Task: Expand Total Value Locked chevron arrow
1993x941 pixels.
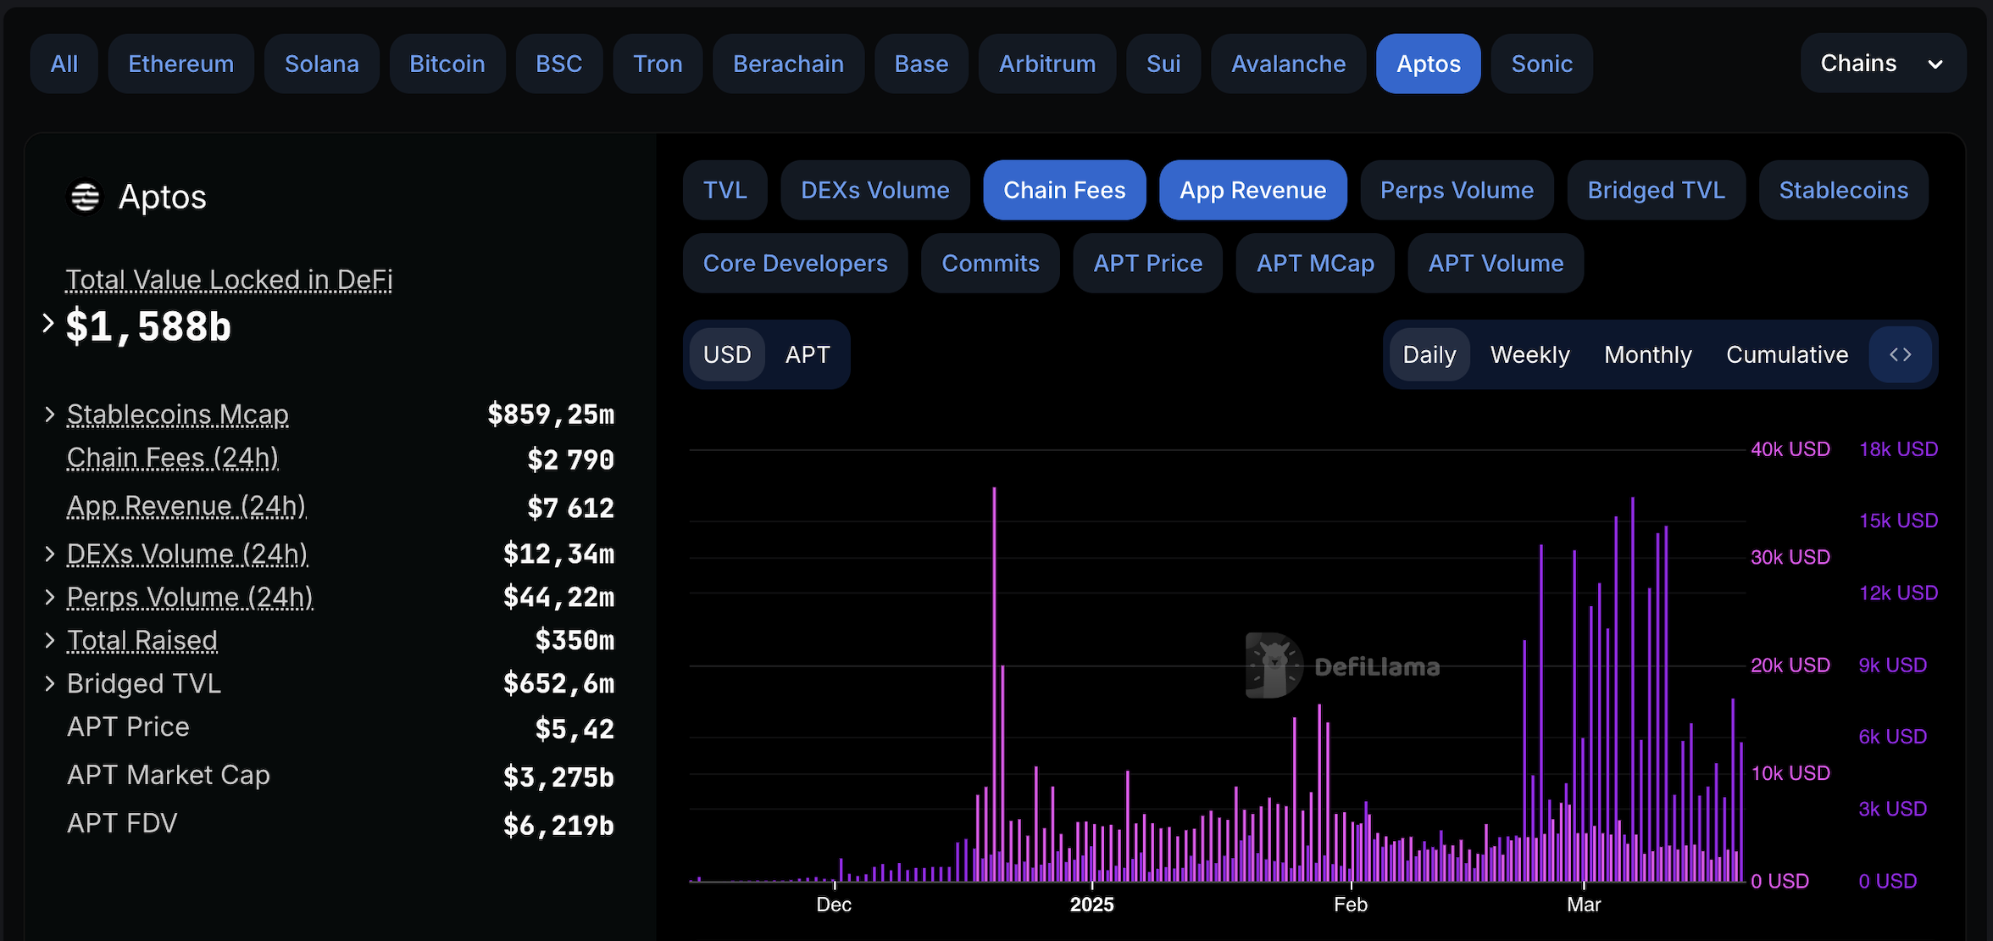Action: click(x=48, y=323)
